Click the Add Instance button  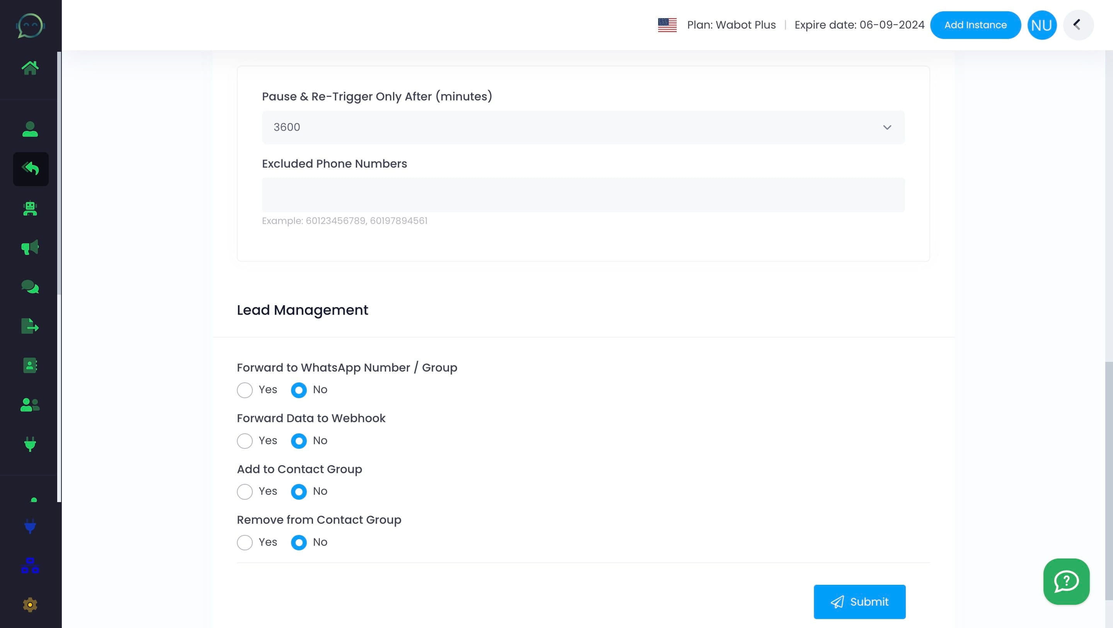(x=975, y=25)
